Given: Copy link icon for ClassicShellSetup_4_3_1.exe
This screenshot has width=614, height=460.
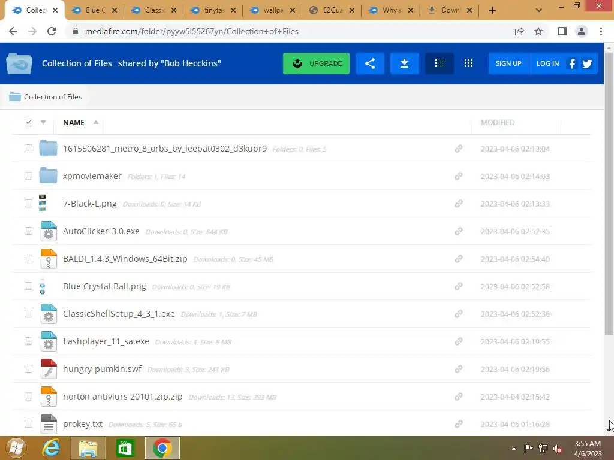Looking at the screenshot, I should (x=459, y=314).
